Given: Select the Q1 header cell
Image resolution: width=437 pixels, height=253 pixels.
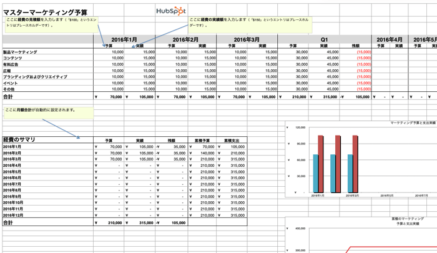Looking at the screenshot, I should pyautogui.click(x=324, y=39).
